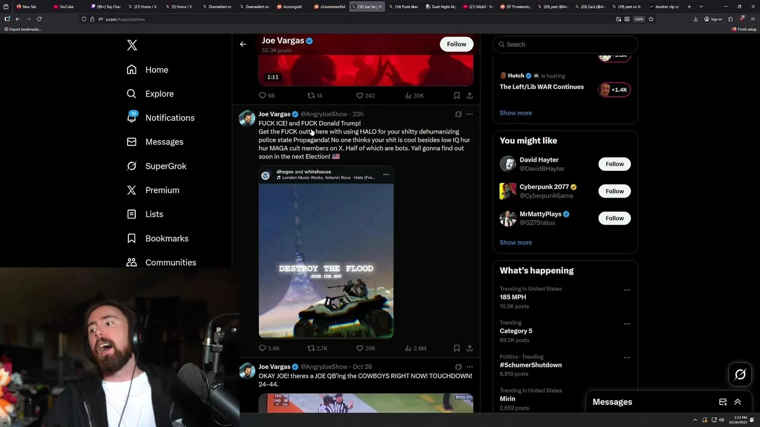Viewport: 760px width, 427px height.
Task: Switch to the Asmongold browser tab
Action: [x=291, y=7]
